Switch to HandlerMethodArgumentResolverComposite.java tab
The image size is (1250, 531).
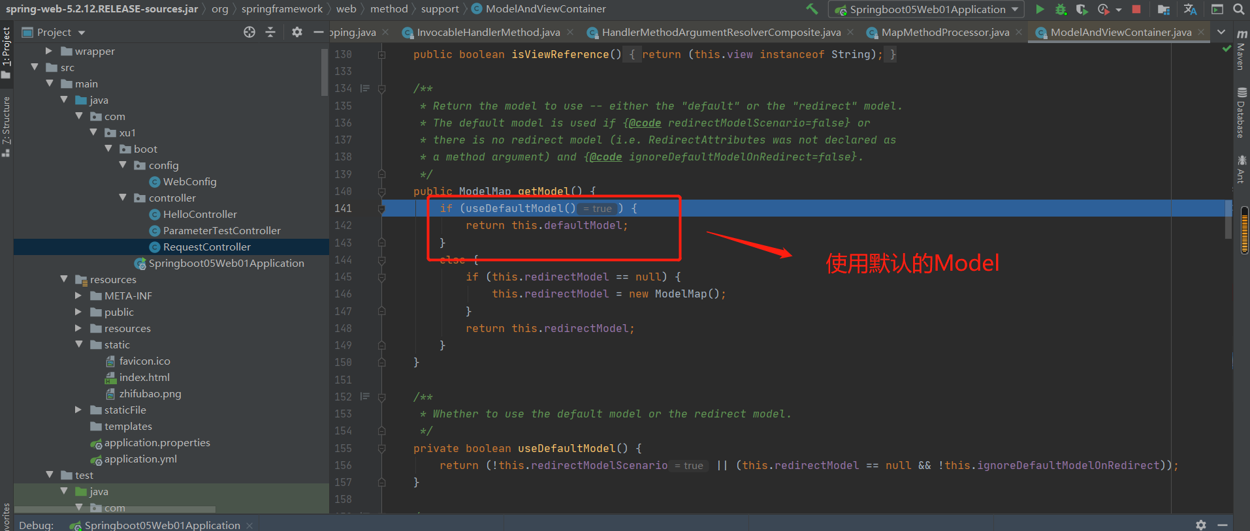[x=721, y=32]
